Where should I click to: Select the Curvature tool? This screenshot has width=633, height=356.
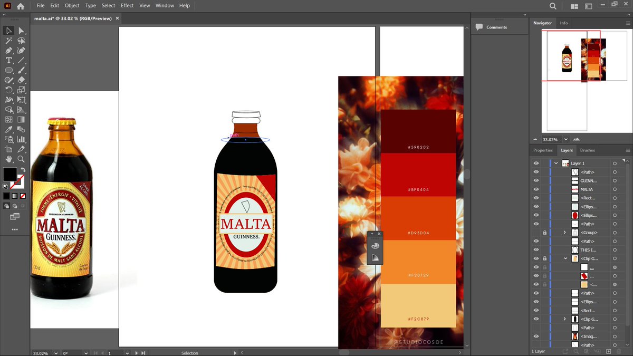pyautogui.click(x=21, y=51)
